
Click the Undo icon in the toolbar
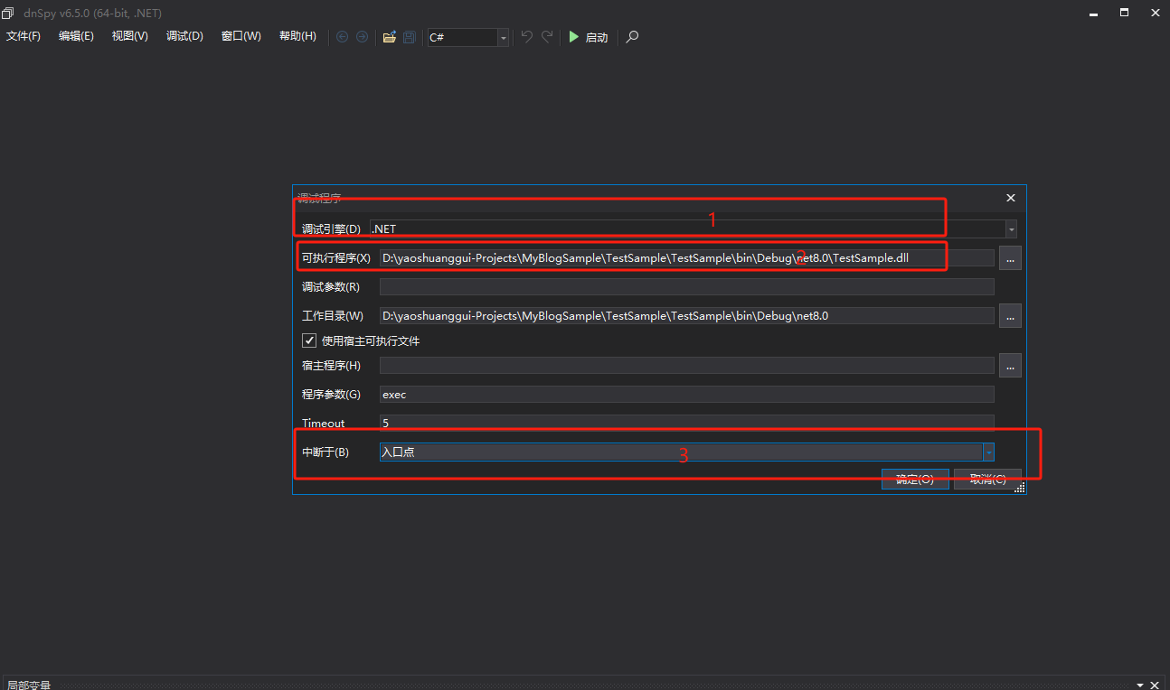(526, 37)
